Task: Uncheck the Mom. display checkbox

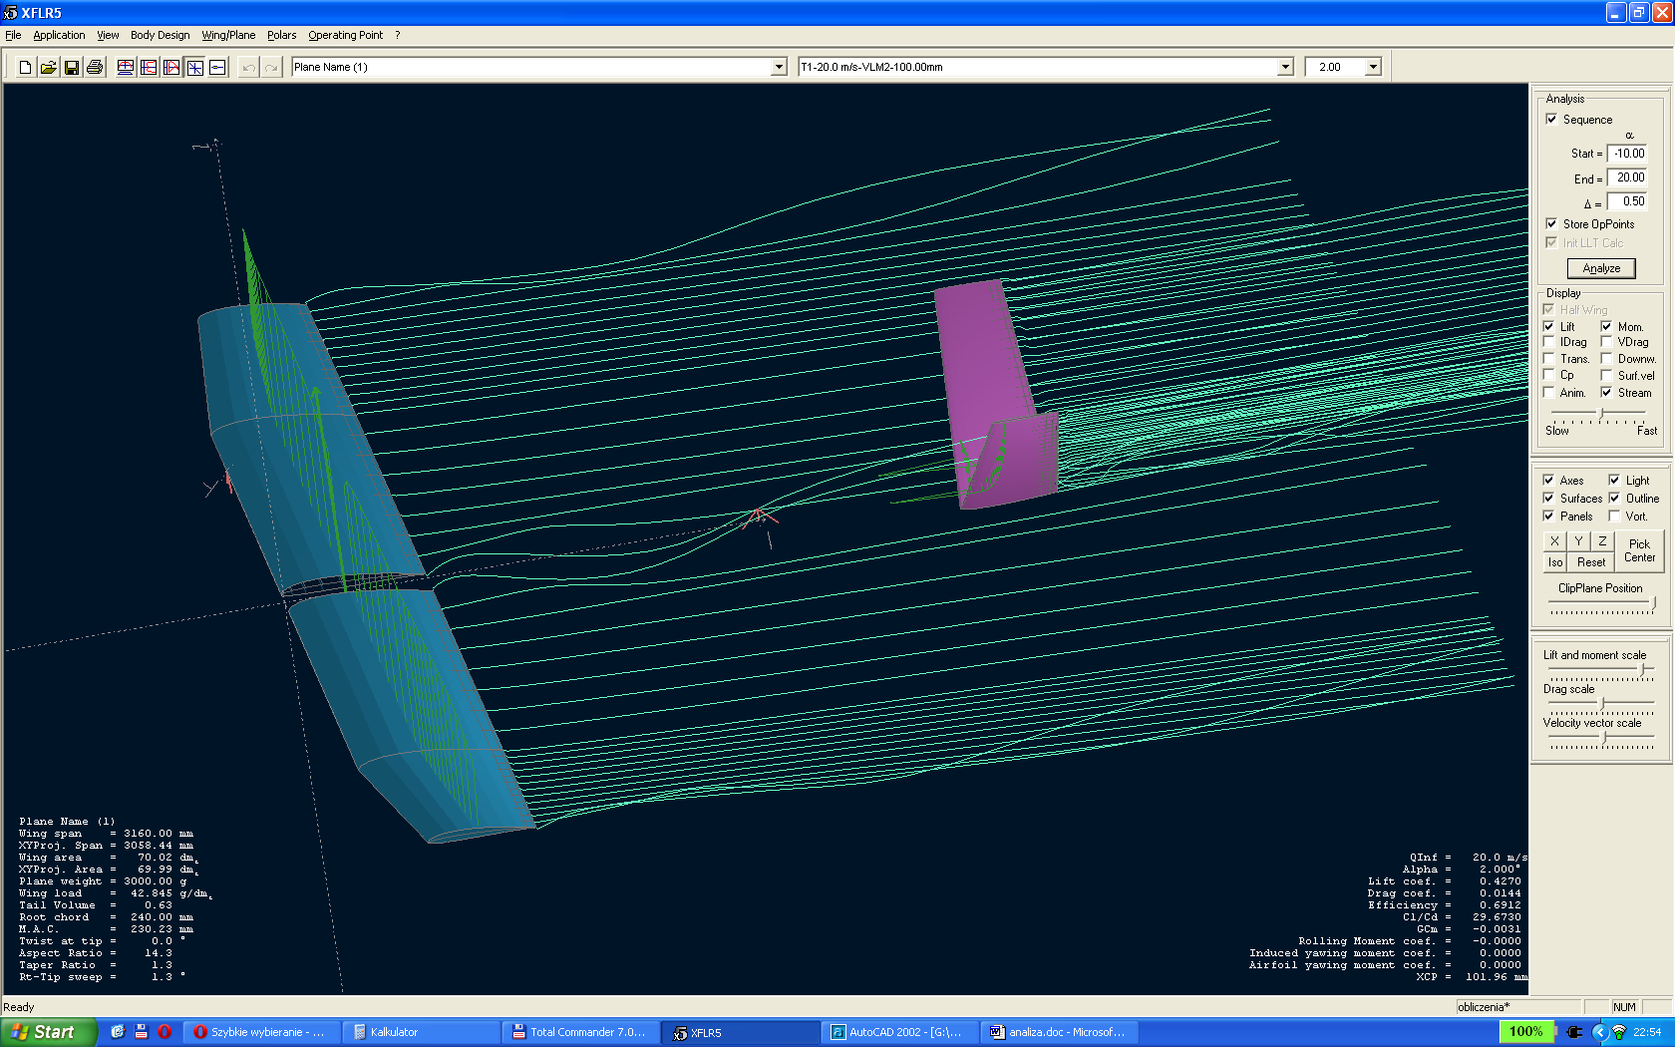Action: [x=1606, y=326]
